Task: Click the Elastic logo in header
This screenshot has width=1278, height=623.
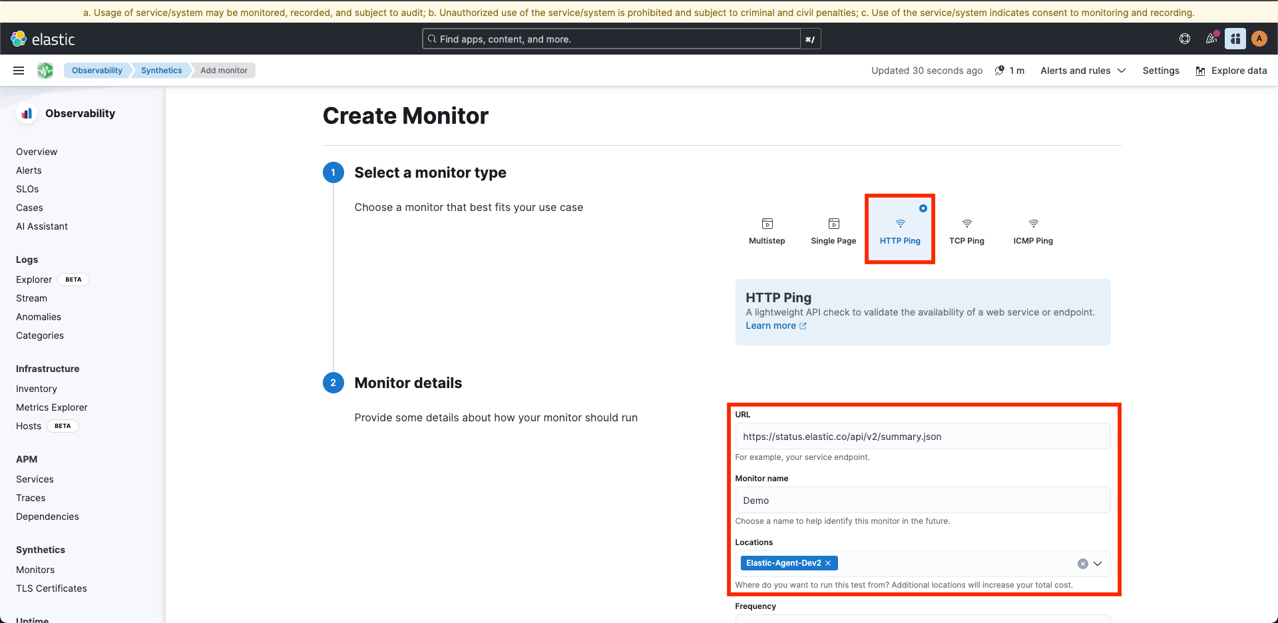Action: point(43,39)
